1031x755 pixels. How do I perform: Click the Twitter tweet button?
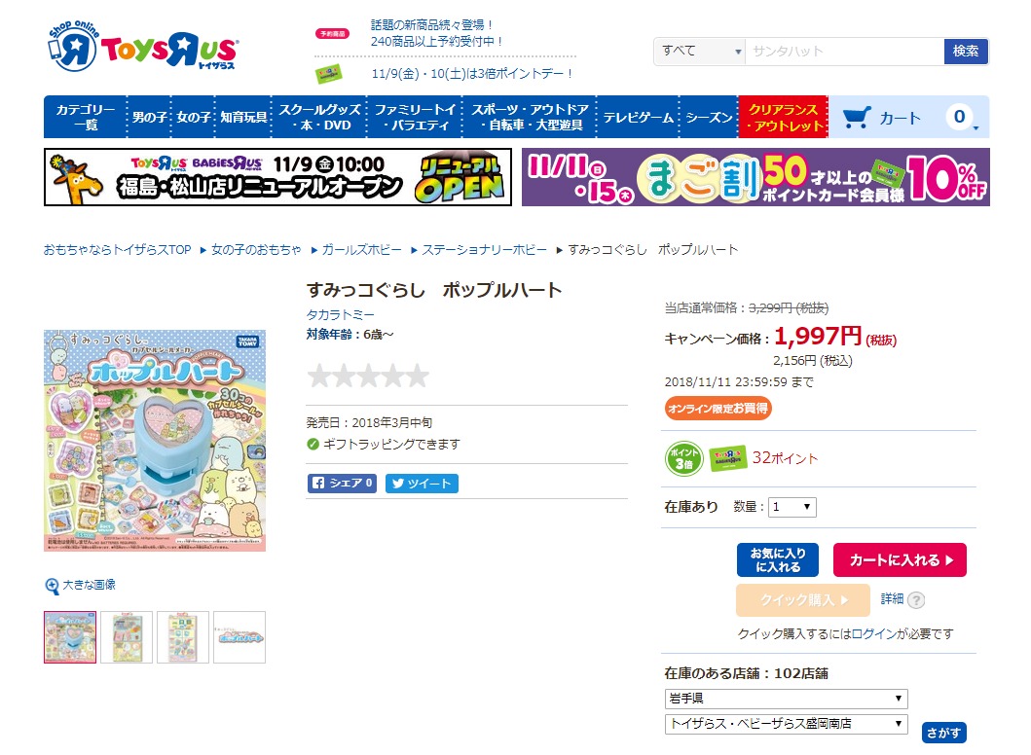coord(422,484)
